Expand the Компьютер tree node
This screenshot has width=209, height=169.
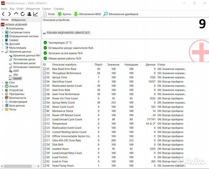click(3, 28)
